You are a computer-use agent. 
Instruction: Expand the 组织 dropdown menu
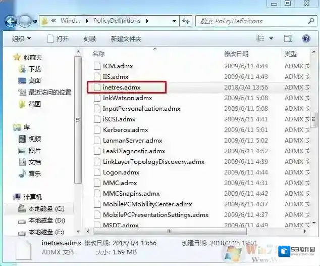point(21,39)
